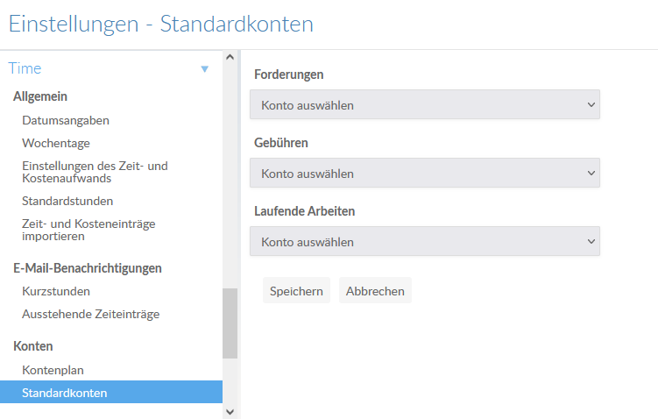Open the Kontenplan page
This screenshot has width=658, height=419.
(x=53, y=370)
